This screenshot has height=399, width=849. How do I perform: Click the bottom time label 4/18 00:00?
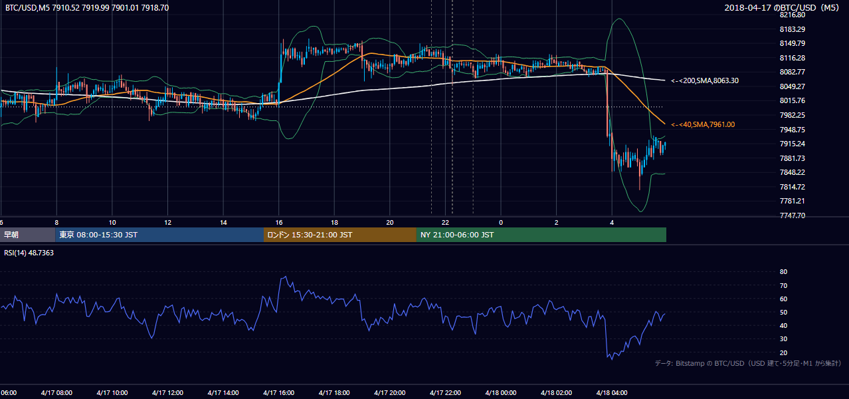point(501,392)
